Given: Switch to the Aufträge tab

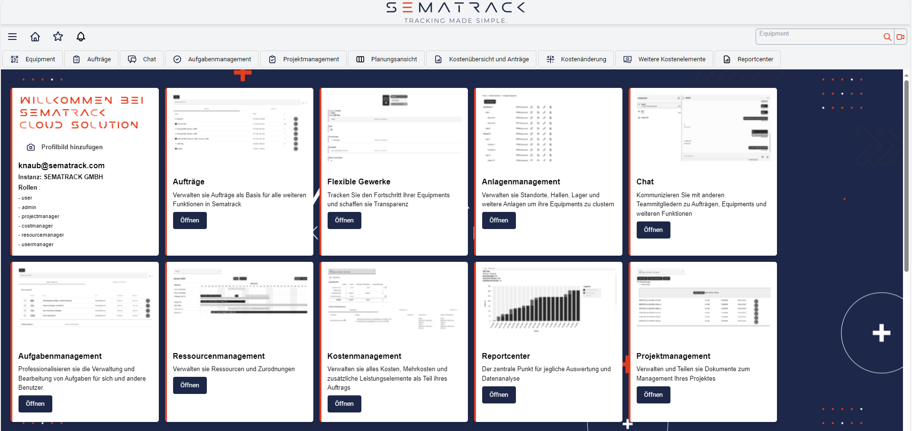Looking at the screenshot, I should [91, 59].
